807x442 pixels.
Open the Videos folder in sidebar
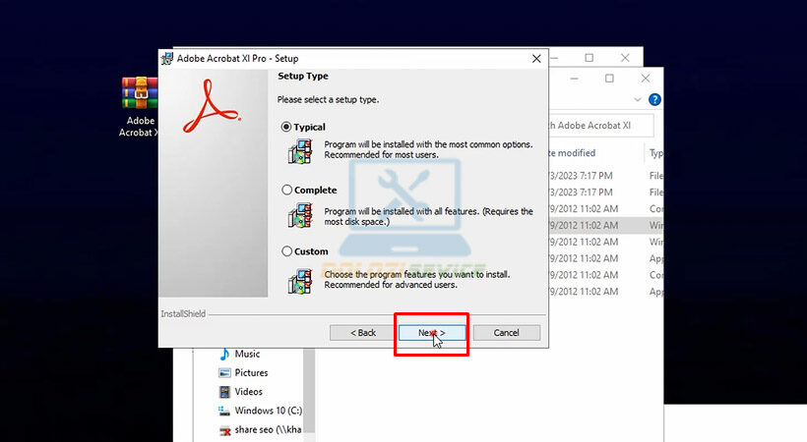coord(248,392)
